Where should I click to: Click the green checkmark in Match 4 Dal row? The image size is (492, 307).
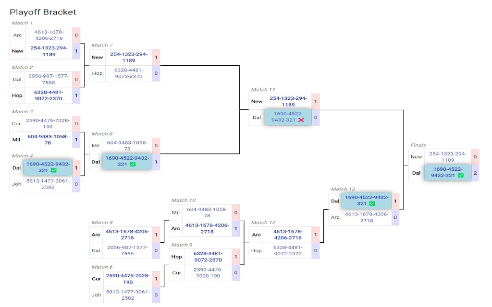click(x=54, y=170)
